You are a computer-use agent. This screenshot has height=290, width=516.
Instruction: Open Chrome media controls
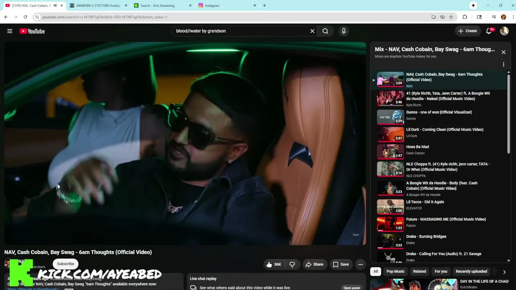[494, 17]
